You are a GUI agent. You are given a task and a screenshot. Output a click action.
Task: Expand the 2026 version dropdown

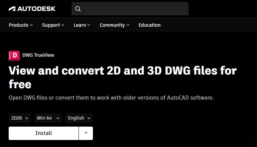(20, 118)
